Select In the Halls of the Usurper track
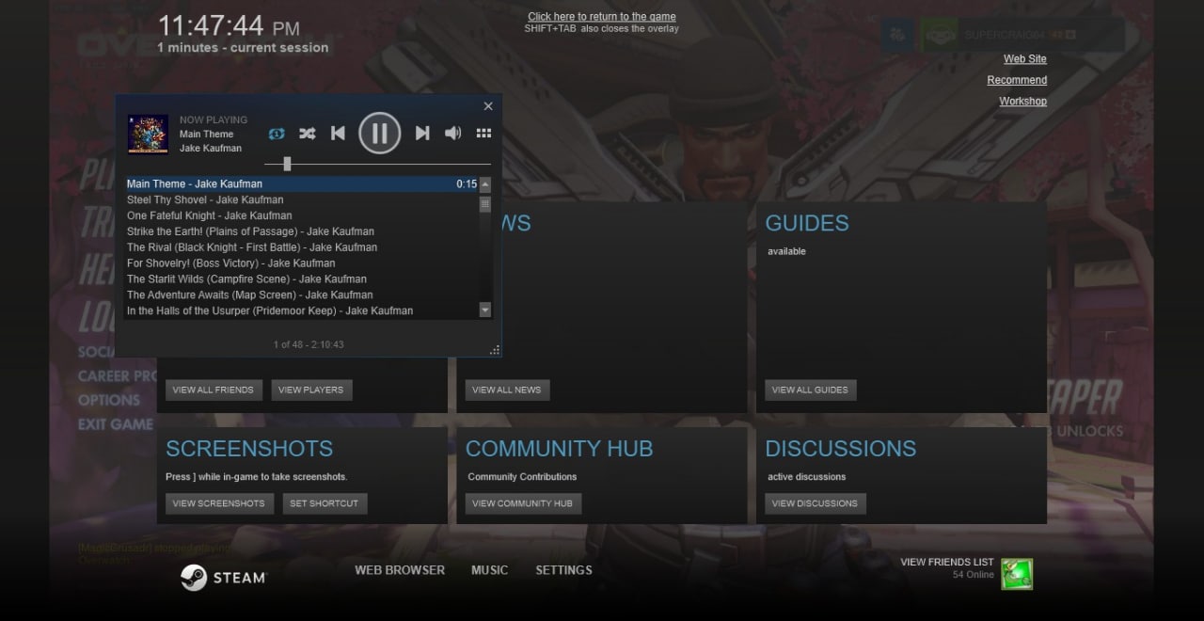This screenshot has height=621, width=1204. point(302,310)
